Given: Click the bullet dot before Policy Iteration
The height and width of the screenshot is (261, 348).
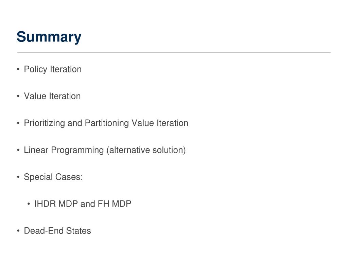Looking at the screenshot, I should [18, 69].
